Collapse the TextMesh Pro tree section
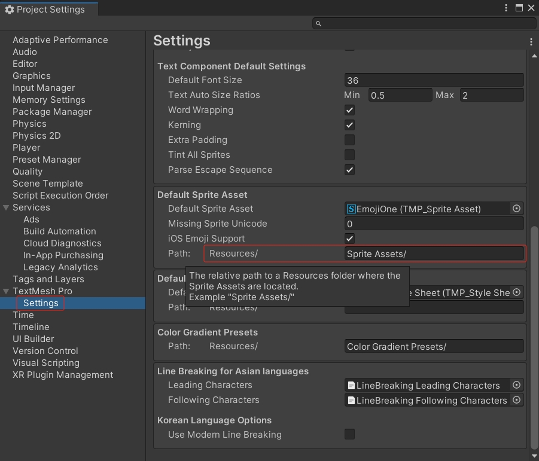 6,291
